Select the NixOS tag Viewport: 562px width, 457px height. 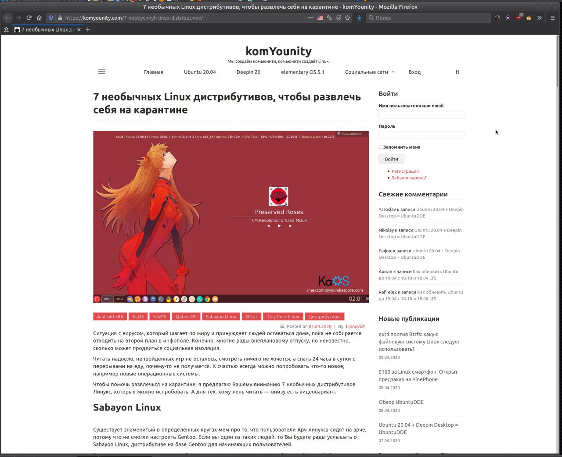[159, 317]
